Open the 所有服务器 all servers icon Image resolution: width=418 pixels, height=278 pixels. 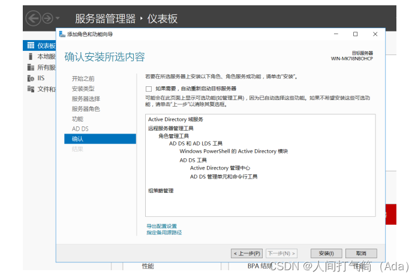pos(31,67)
